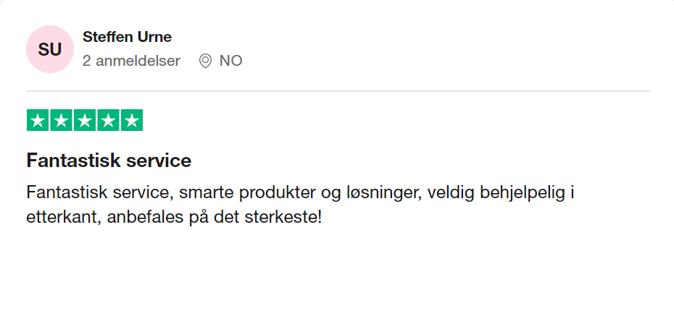
Task: Click the horizontal divider under reviewer info
Action: tap(338, 91)
